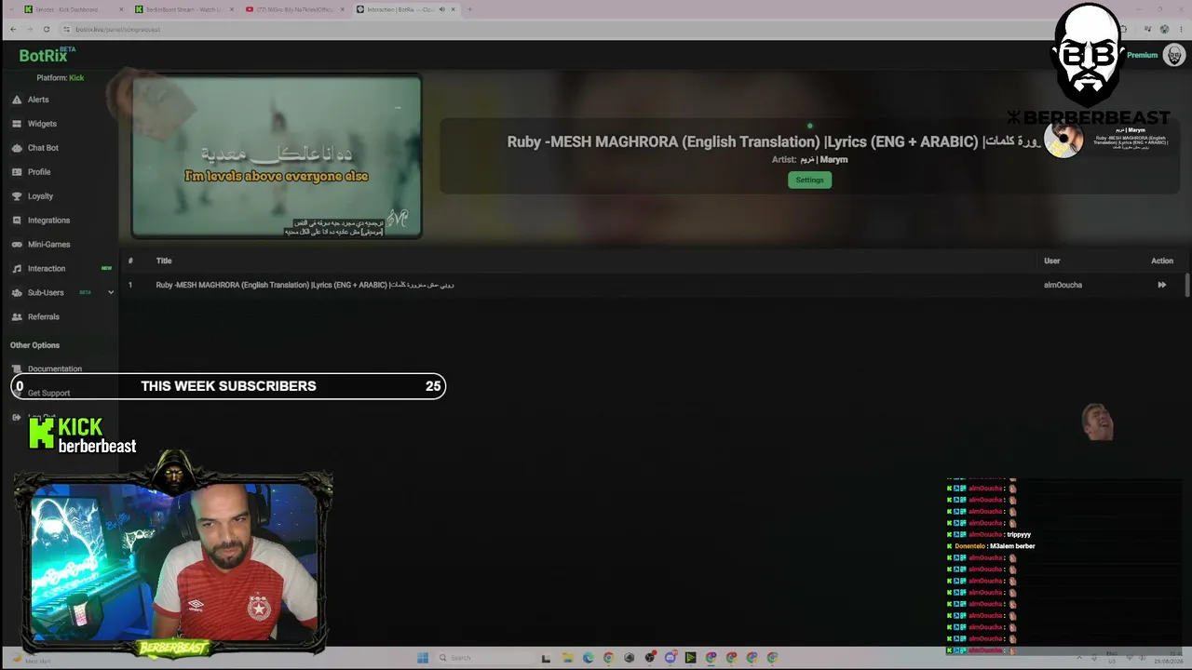Click the user avatar next to Premium
Image resolution: width=1192 pixels, height=670 pixels.
(1173, 55)
